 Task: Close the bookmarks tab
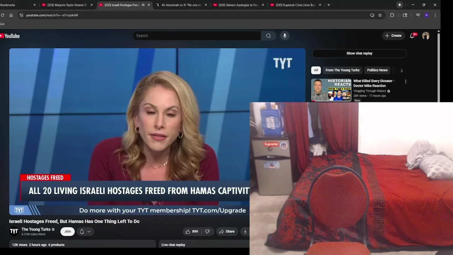[x=34, y=5]
